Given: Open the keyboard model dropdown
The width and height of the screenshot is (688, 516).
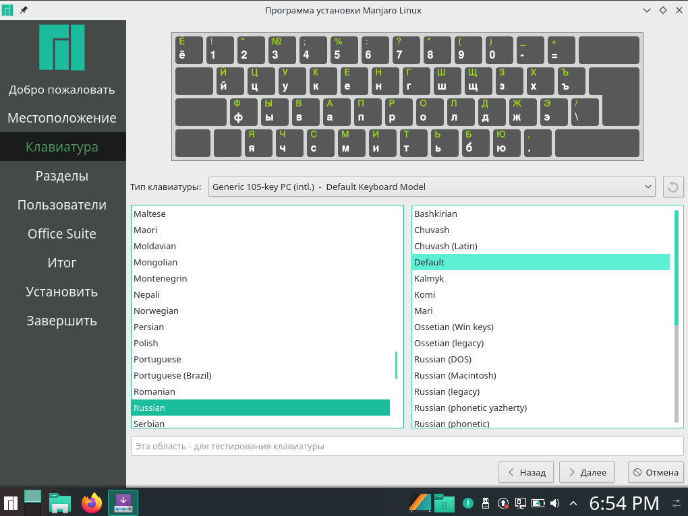Looking at the screenshot, I should coord(432,187).
